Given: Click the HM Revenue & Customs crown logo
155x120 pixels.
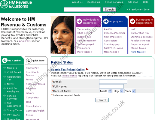Looking at the screenshot, I should click(x=4, y=4).
